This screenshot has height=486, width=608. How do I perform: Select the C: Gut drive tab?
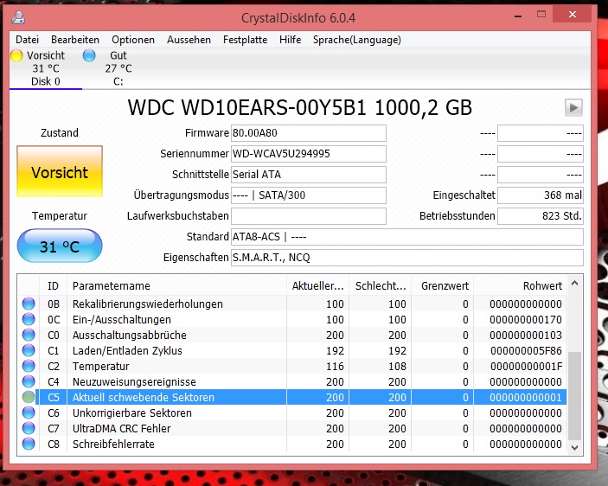[118, 68]
